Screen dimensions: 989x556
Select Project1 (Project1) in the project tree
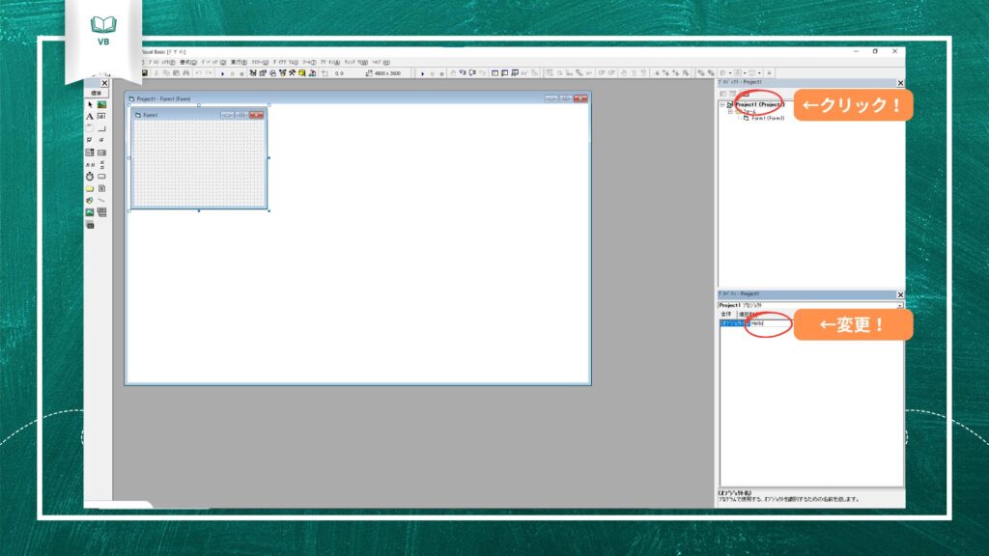759,104
